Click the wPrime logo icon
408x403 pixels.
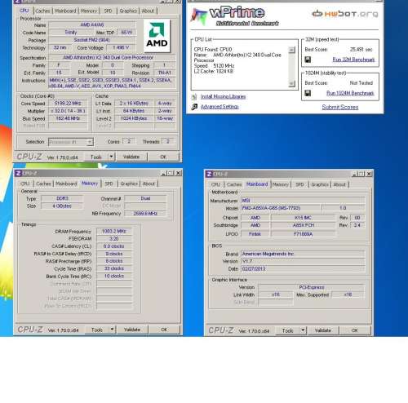(x=199, y=16)
